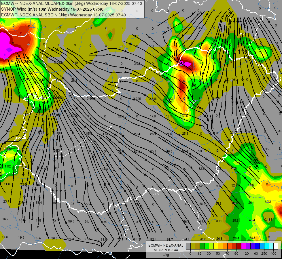Click the 0.0824 value on the map
Image resolution: width=282 pixels, height=259 pixels.
point(59,62)
